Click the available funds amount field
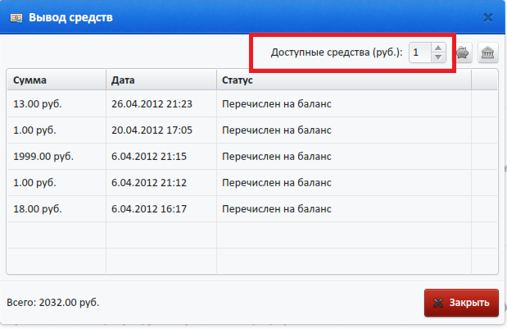Viewport: 507px width, 329px height. (x=420, y=53)
